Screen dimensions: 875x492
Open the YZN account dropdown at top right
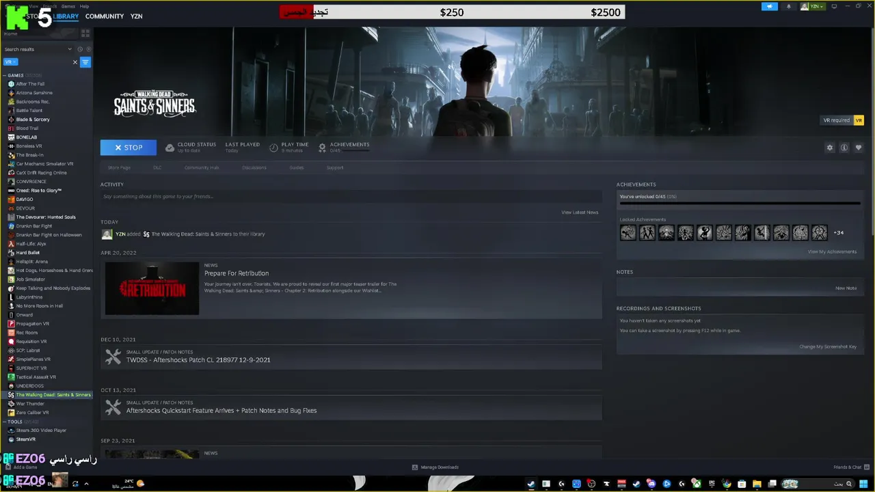point(813,6)
